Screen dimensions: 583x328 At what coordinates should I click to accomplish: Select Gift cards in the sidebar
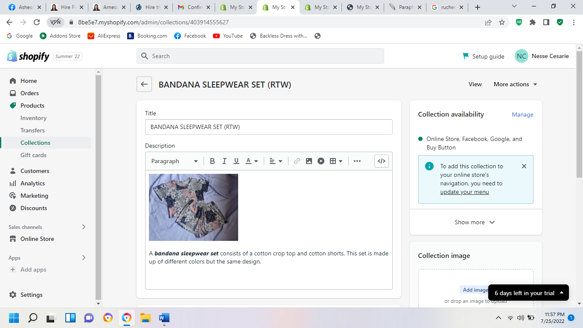pos(33,155)
